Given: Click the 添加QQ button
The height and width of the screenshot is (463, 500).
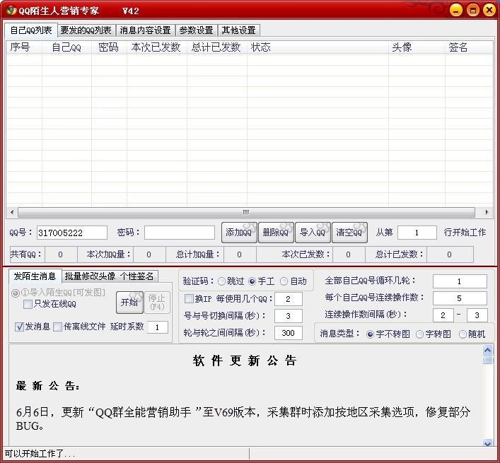Looking at the screenshot, I should pyautogui.click(x=239, y=233).
